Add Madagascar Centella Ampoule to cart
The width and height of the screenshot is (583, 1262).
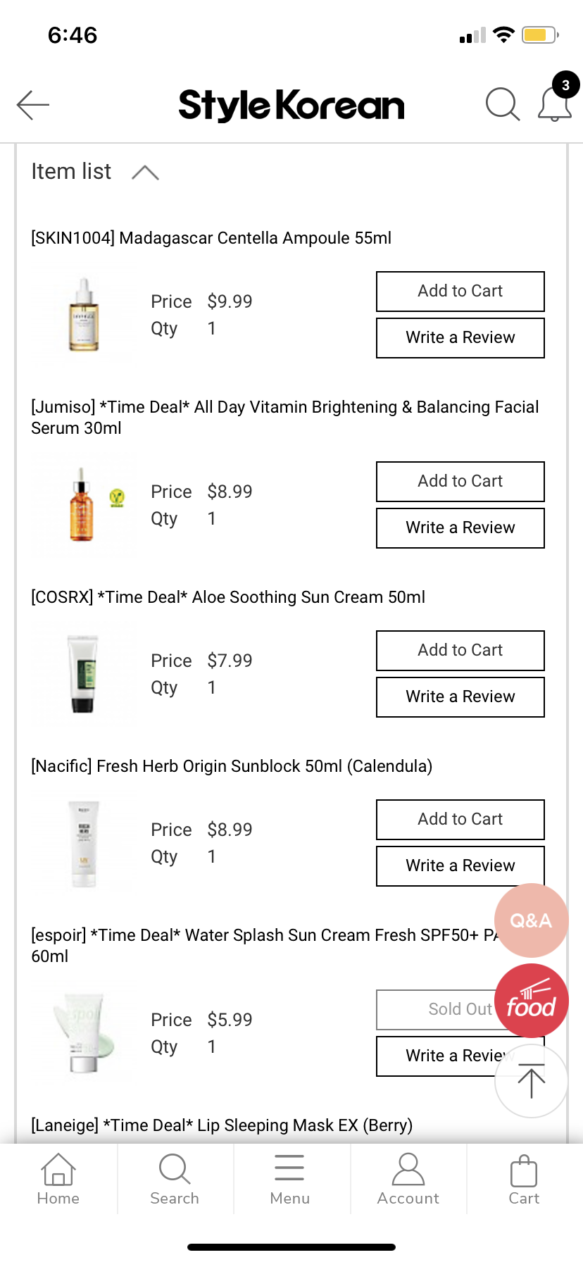click(460, 292)
